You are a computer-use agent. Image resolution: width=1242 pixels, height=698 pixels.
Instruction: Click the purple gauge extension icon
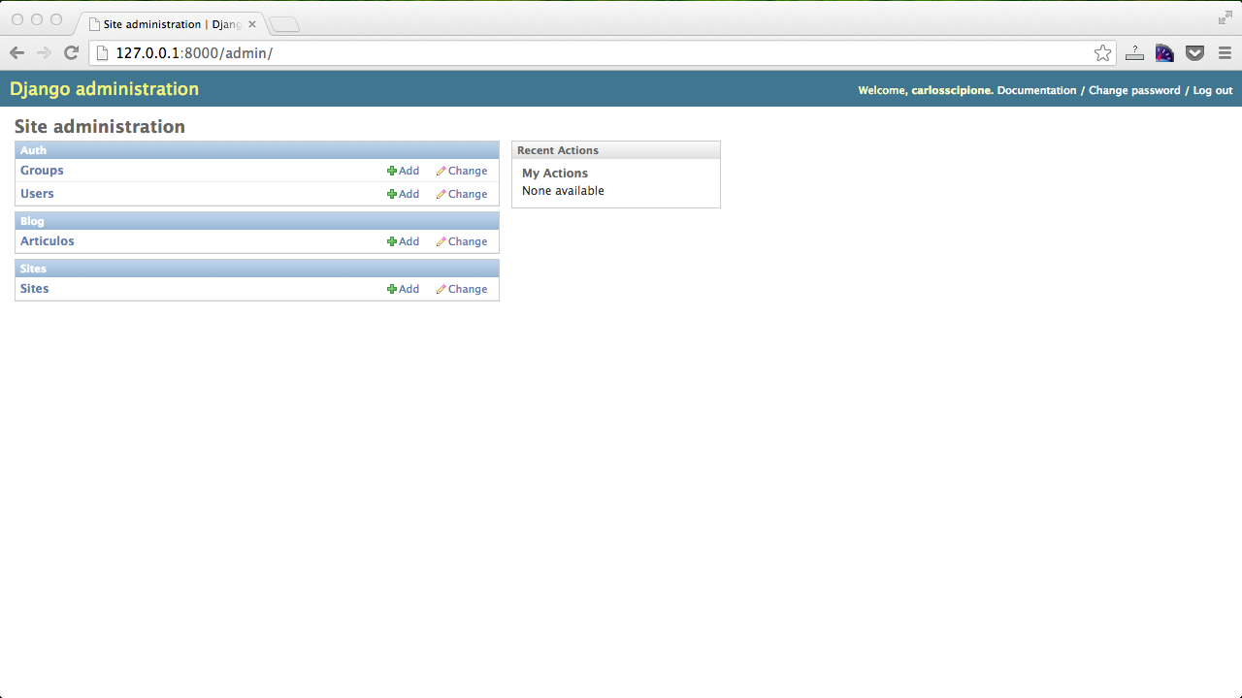tap(1164, 53)
